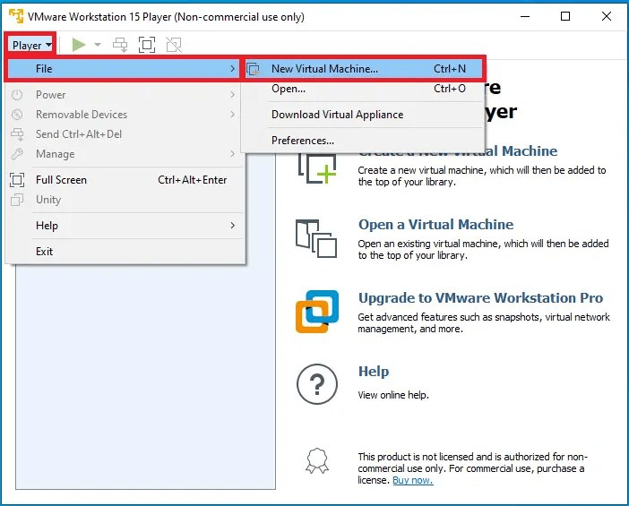
Task: Click the Manage wrench icon
Action: (17, 154)
